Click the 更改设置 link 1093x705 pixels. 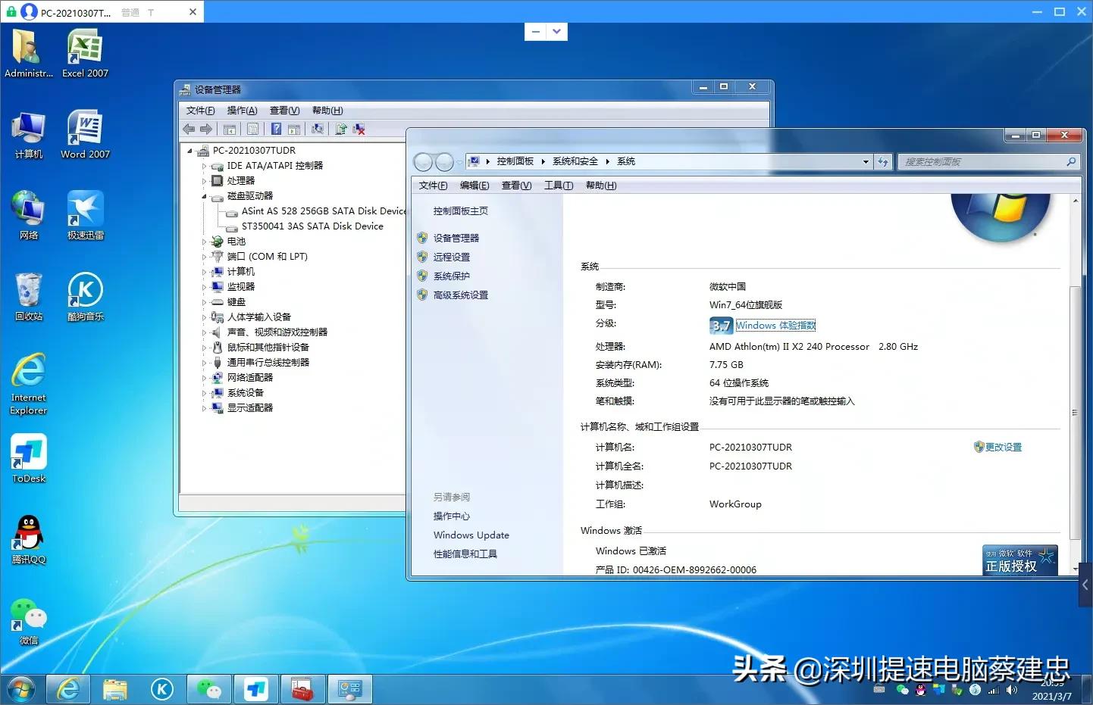[x=1004, y=448]
